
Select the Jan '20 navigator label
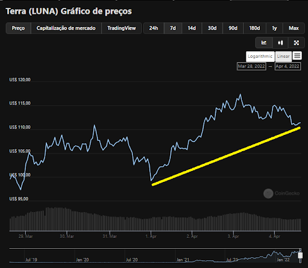[82, 260]
